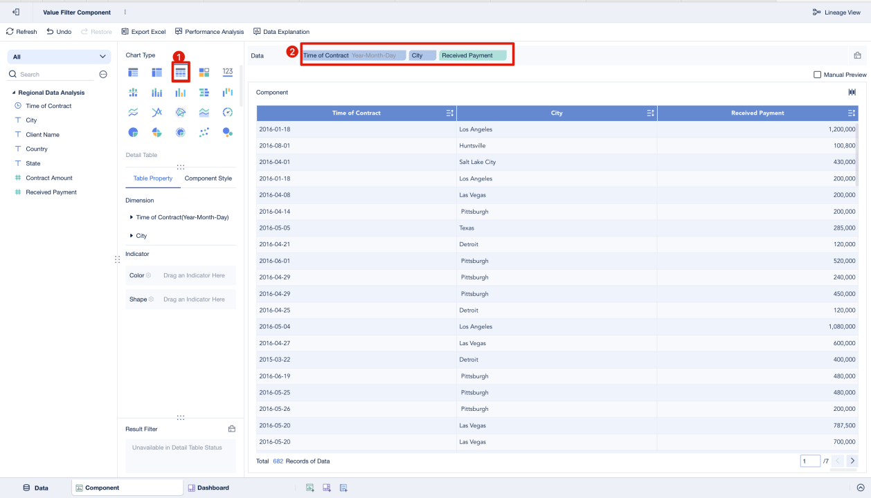Switch to the Dashboard tab at the bottom
Screen dimensions: 871x498
click(x=208, y=487)
